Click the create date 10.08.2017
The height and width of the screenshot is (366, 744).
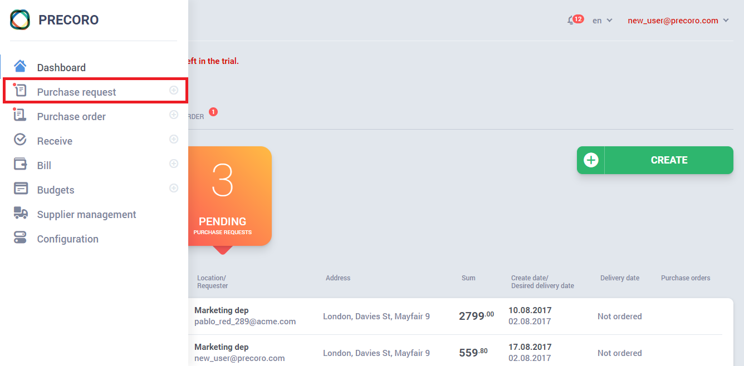click(x=530, y=310)
